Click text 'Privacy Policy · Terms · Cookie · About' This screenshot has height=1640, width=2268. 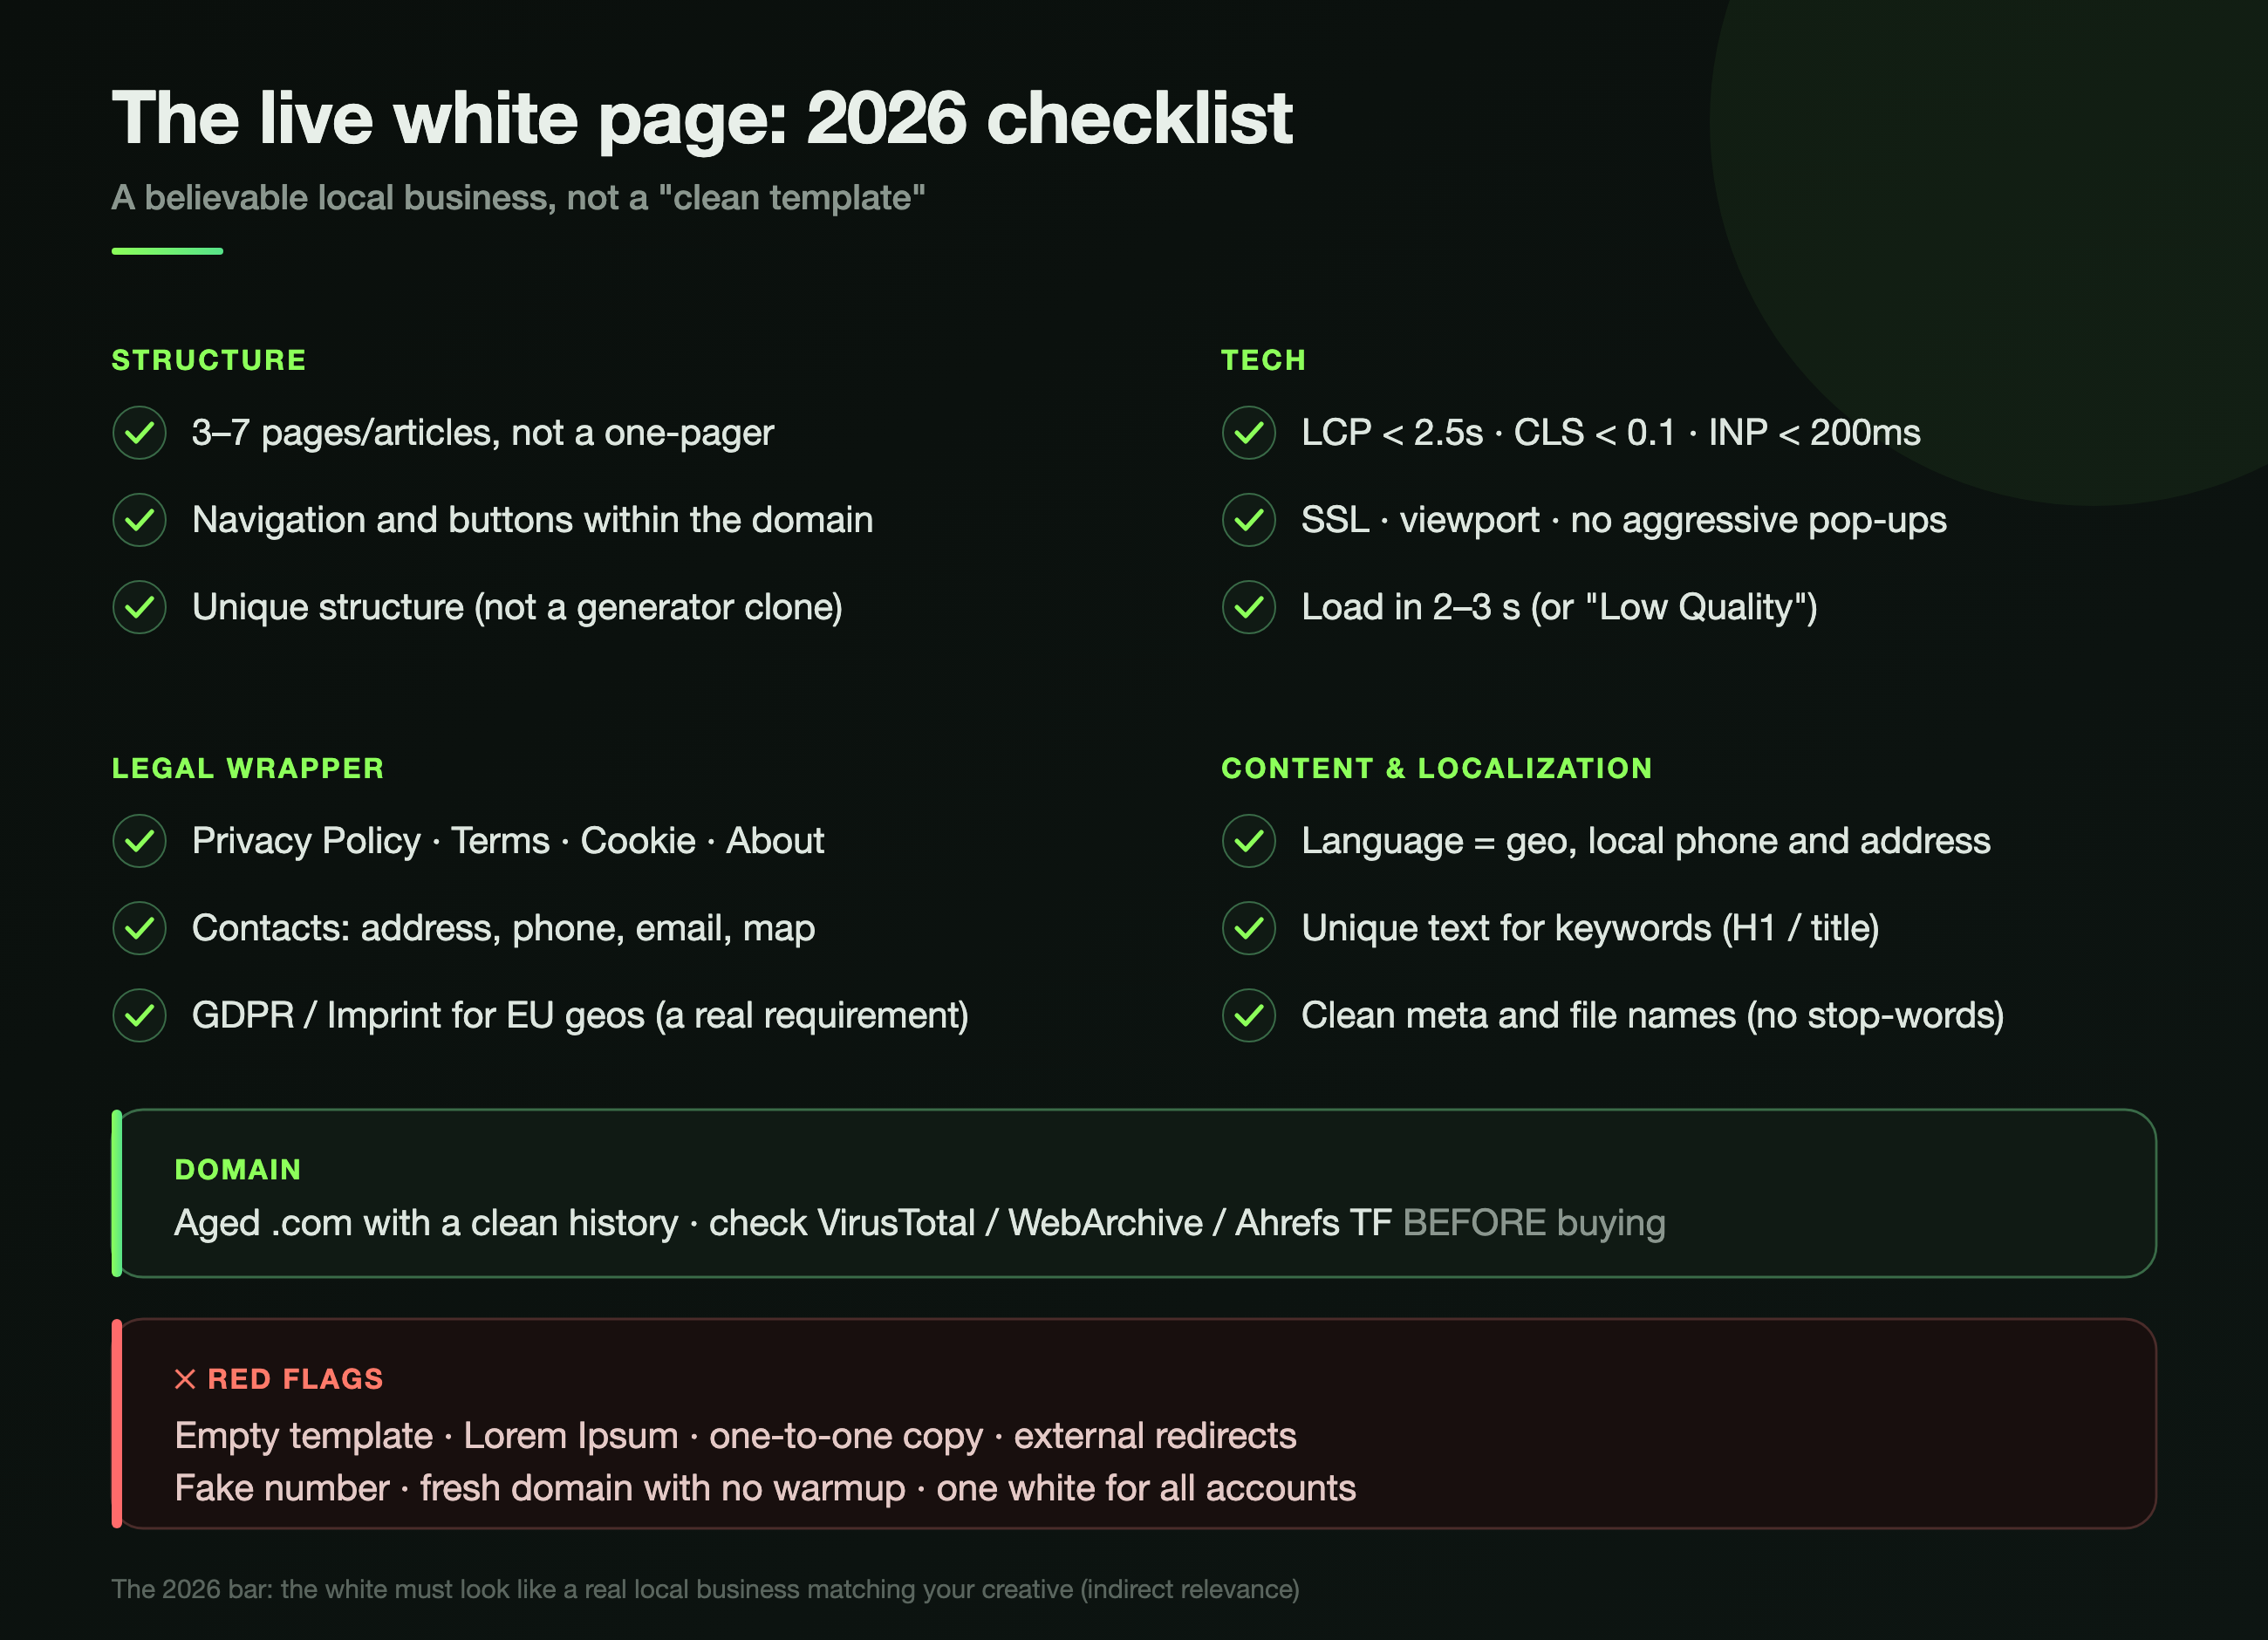click(508, 841)
